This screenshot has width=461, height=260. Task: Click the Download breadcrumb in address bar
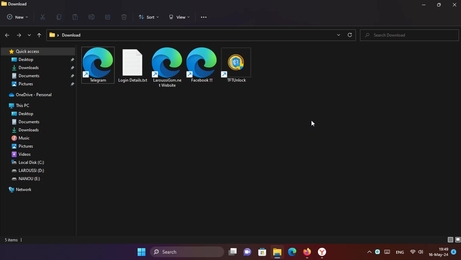point(71,35)
